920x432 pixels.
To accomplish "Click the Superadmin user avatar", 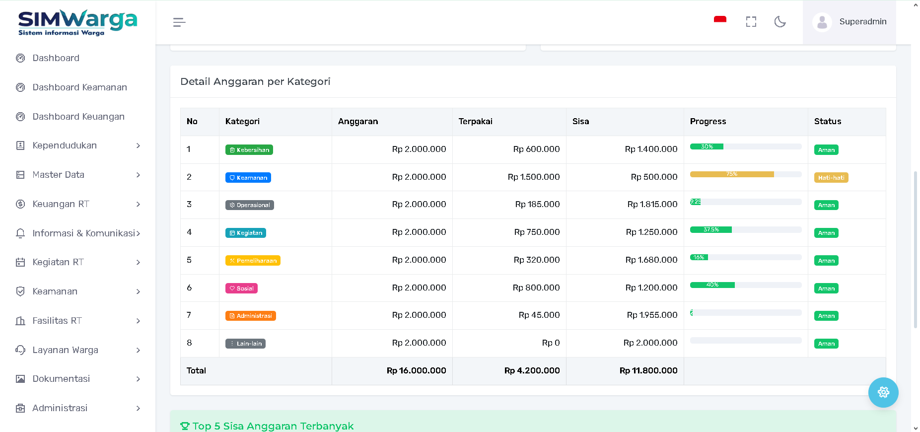I will pyautogui.click(x=822, y=22).
